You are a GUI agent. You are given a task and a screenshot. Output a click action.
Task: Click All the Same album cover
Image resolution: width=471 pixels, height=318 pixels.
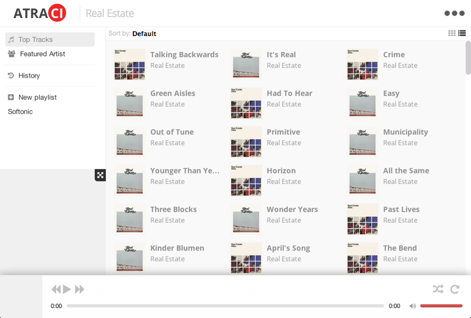pos(362,180)
